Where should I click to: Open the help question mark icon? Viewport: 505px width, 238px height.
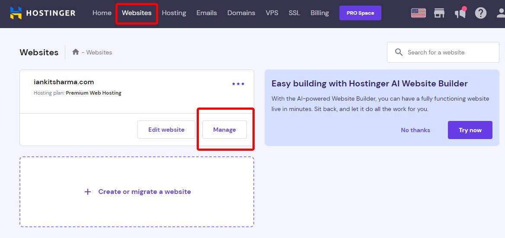(x=480, y=13)
